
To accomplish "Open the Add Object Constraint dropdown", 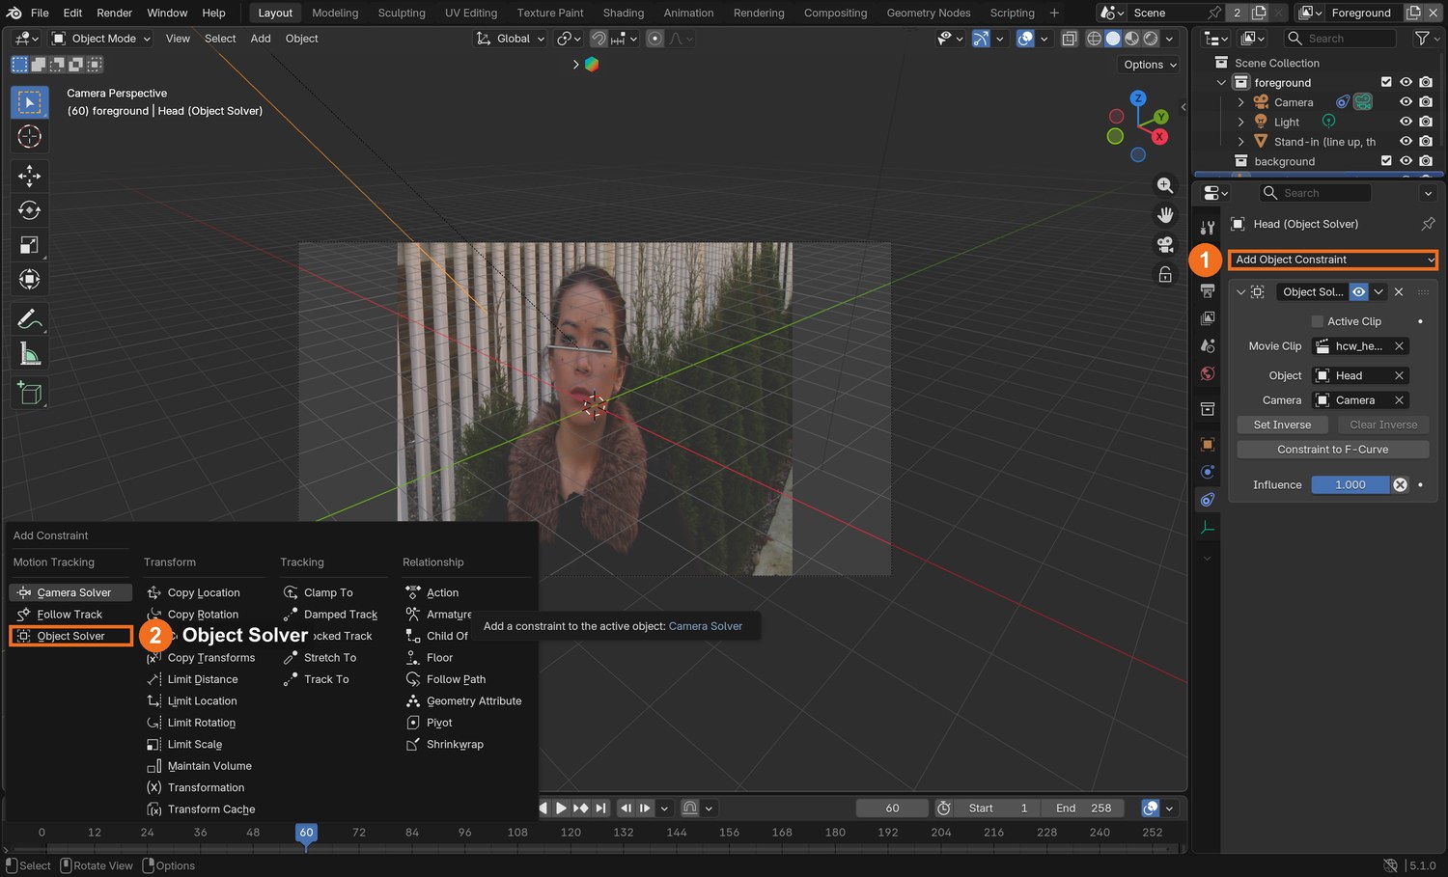I will tap(1333, 260).
